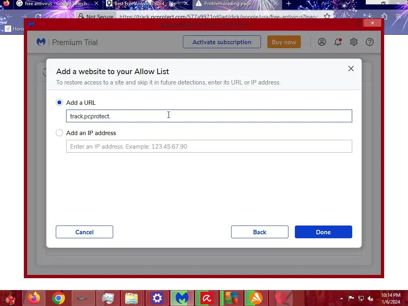The width and height of the screenshot is (408, 306).
Task: Open Malwarebytes settings gear icon
Action: coord(354,42)
